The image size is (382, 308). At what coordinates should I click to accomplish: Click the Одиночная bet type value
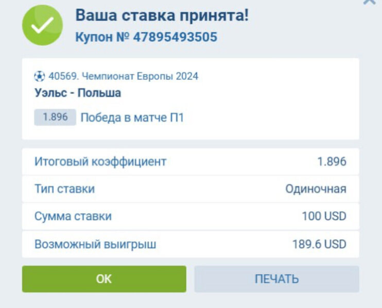coord(316,189)
